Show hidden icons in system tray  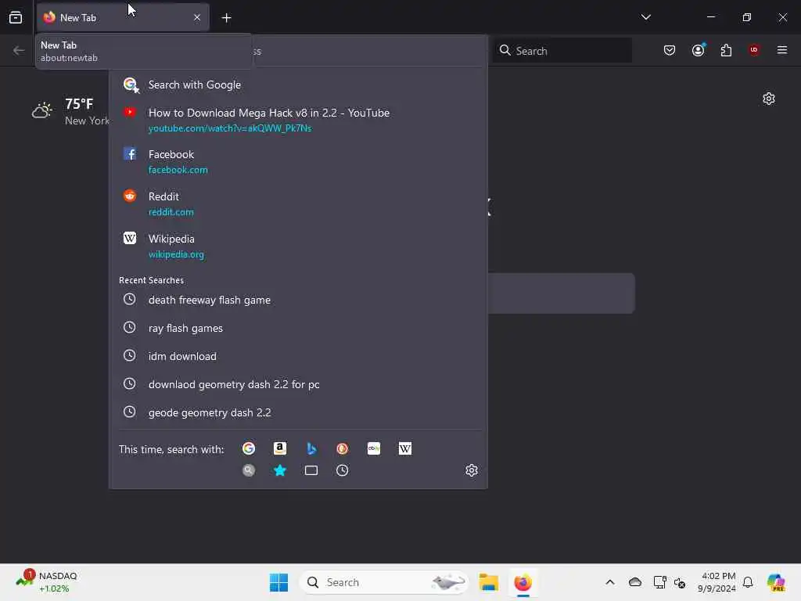pyautogui.click(x=610, y=582)
